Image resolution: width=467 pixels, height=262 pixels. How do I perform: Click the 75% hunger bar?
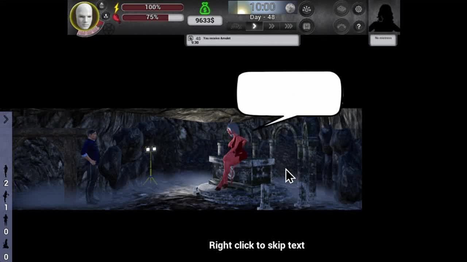152,17
